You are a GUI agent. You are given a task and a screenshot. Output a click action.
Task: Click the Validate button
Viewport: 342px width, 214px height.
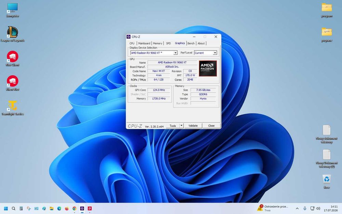click(193, 126)
